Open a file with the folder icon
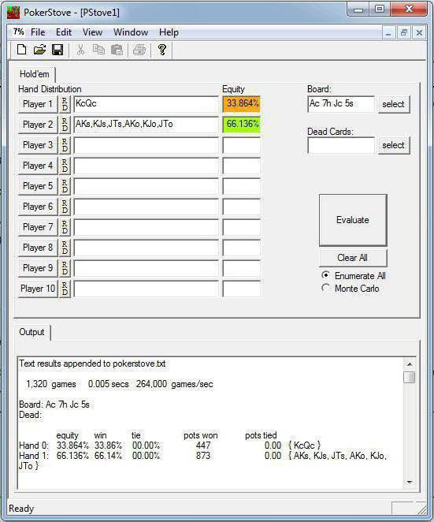The height and width of the screenshot is (522, 434). 39,50
